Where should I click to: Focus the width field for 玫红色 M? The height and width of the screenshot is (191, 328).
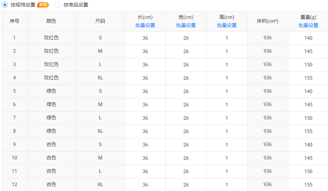coord(186,51)
